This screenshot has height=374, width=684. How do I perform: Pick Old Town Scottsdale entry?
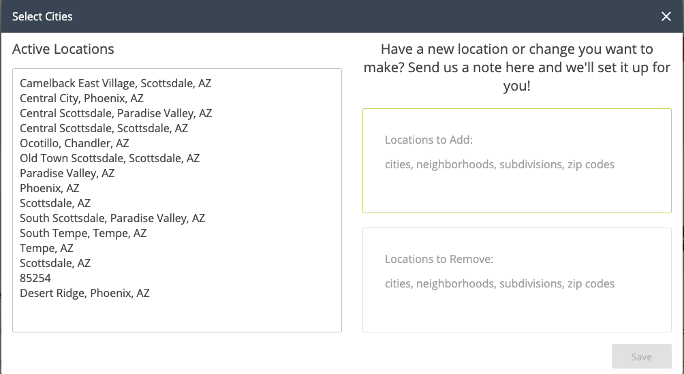click(x=110, y=158)
